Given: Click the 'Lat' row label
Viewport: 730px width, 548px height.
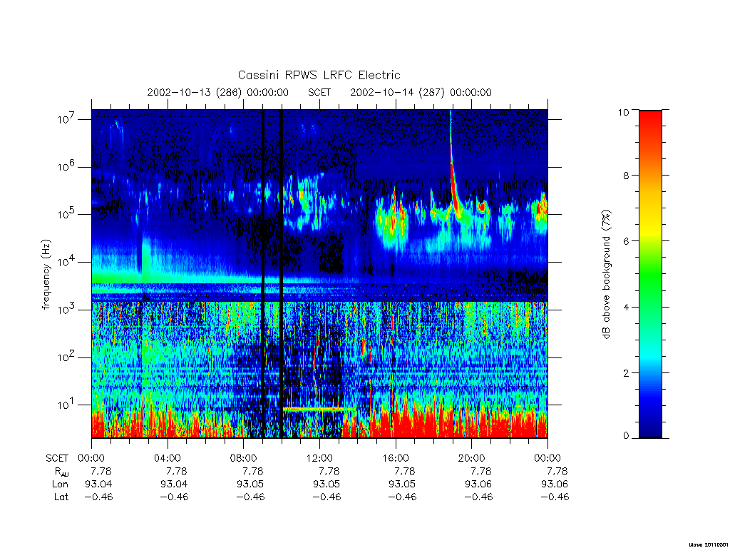Looking at the screenshot, I should coord(61,497).
